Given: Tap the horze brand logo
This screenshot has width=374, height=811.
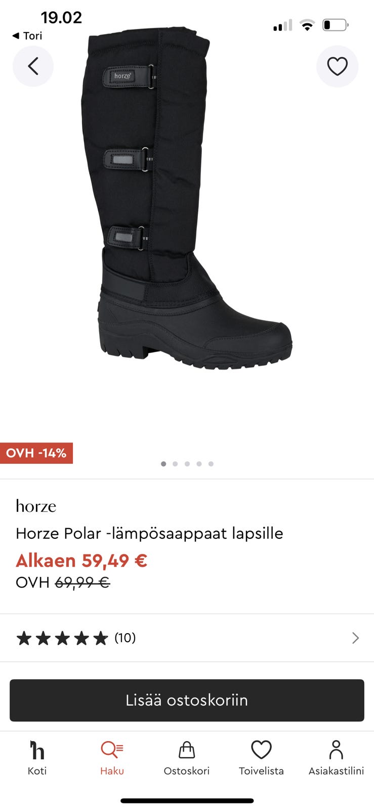Looking at the screenshot, I should [36, 506].
